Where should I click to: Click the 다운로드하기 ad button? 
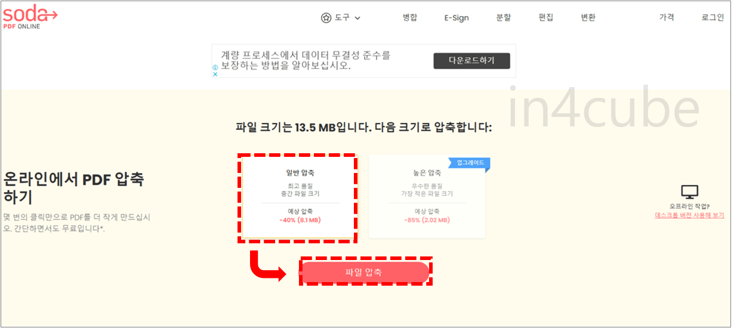tap(472, 60)
